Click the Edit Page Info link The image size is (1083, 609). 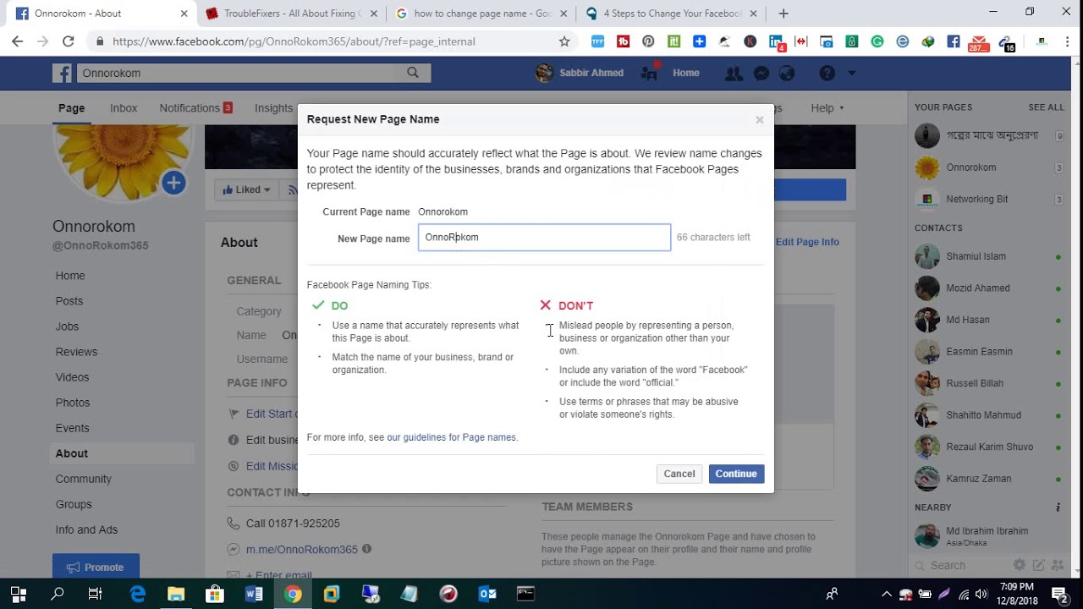tap(807, 242)
